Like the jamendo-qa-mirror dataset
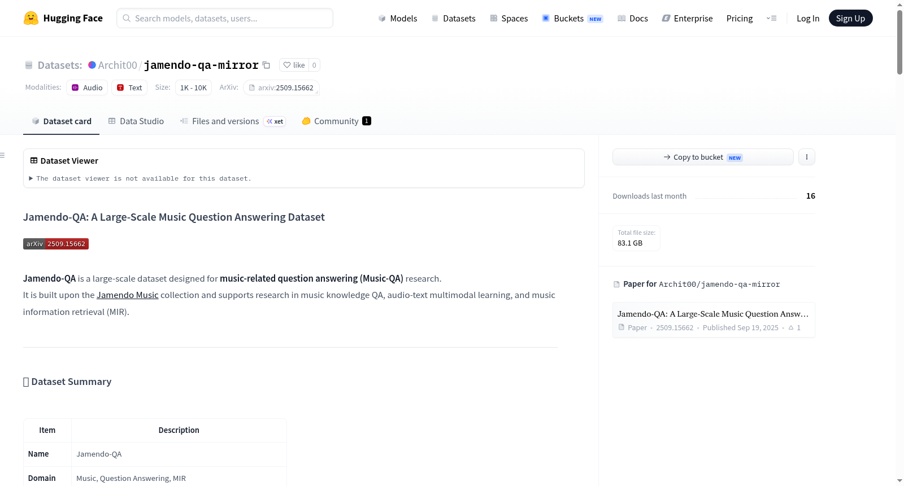The image size is (904, 486). (294, 65)
